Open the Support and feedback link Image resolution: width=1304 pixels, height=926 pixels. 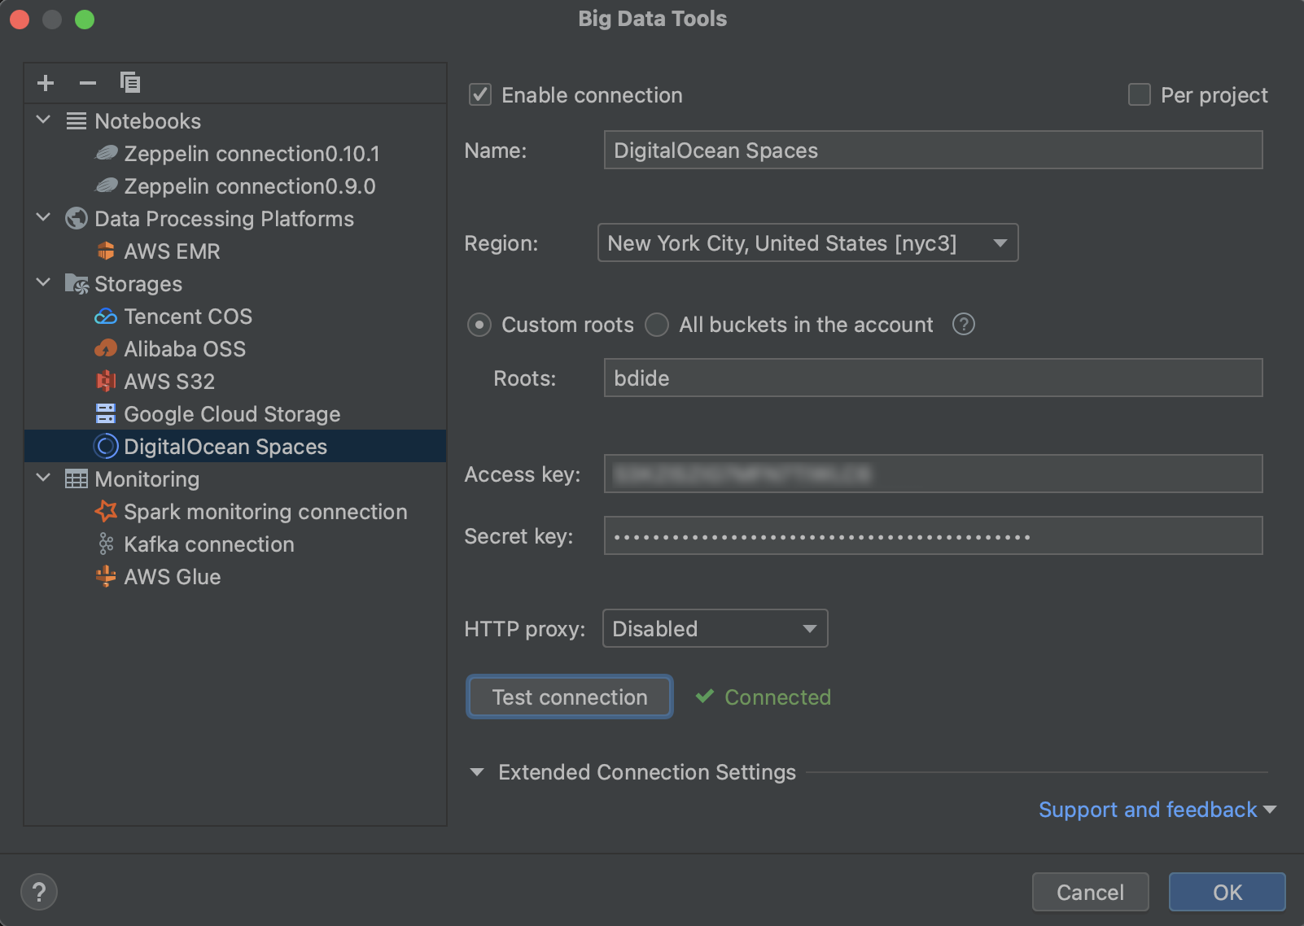1148,810
